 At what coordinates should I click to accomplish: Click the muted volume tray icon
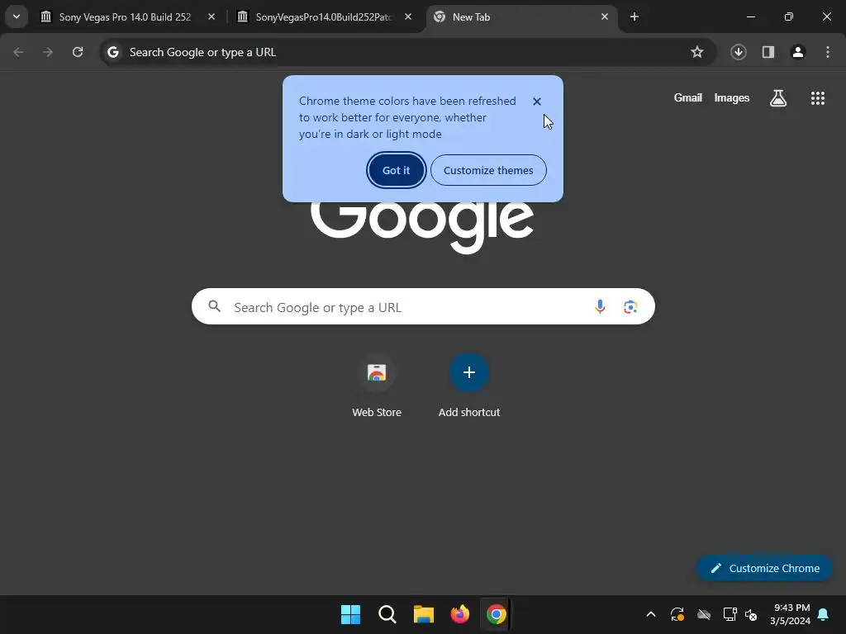point(751,614)
